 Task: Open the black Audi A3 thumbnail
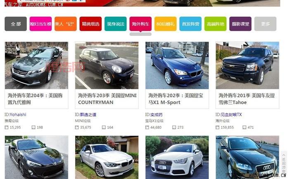(x=247, y=158)
